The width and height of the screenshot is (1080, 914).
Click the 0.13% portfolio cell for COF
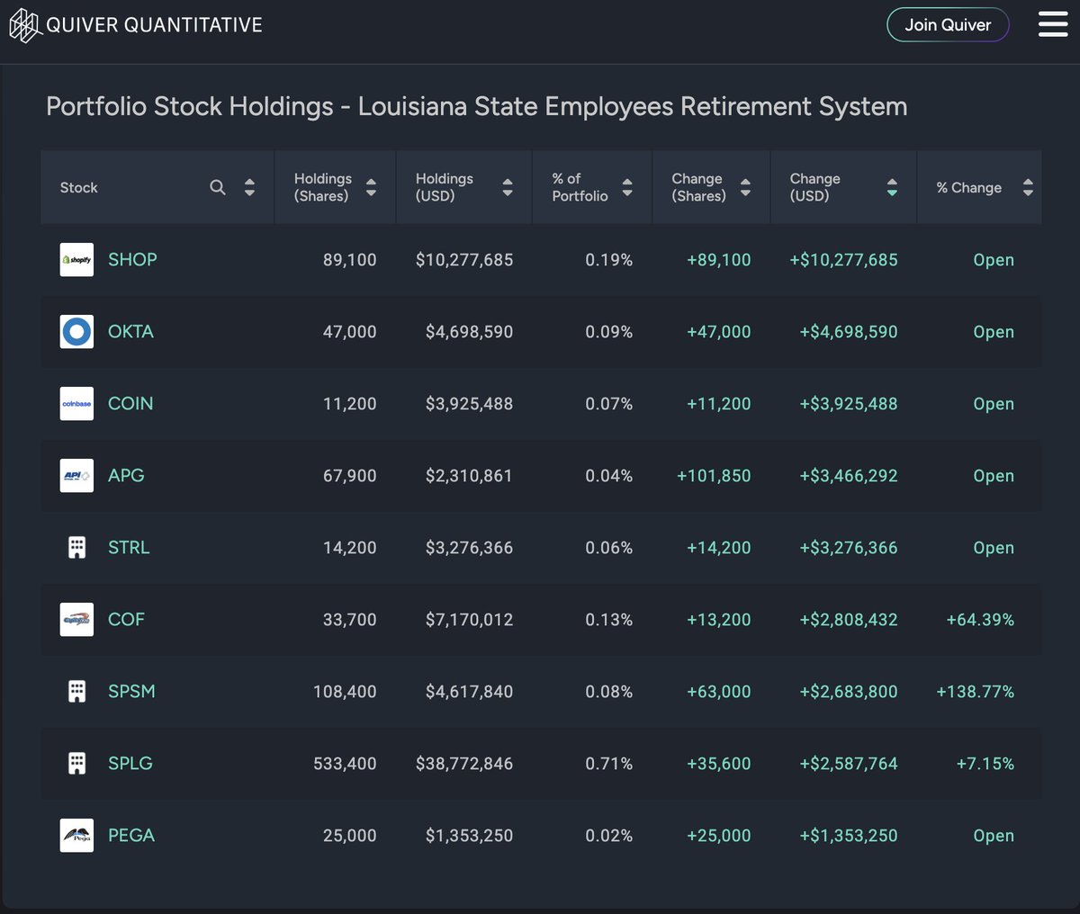tap(609, 620)
